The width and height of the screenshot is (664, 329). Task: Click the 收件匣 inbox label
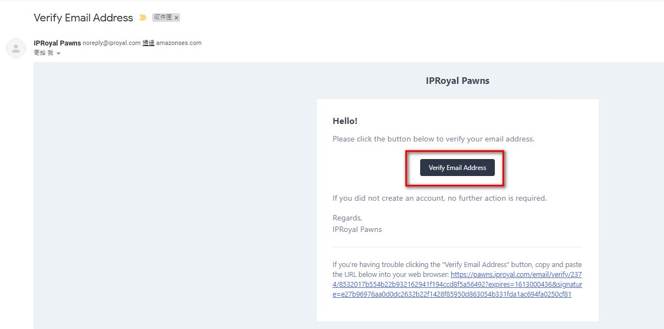(x=163, y=18)
